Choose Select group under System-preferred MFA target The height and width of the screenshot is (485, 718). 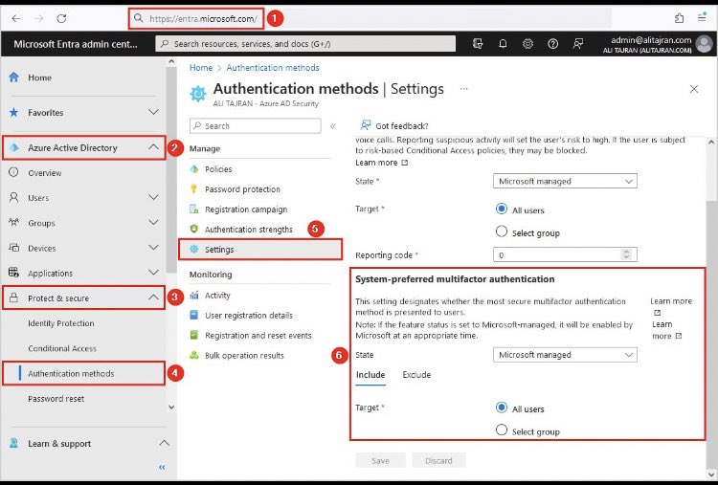[x=502, y=430]
